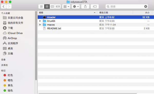
Task: Go back with the left arrow button
Action: pos(4,7)
